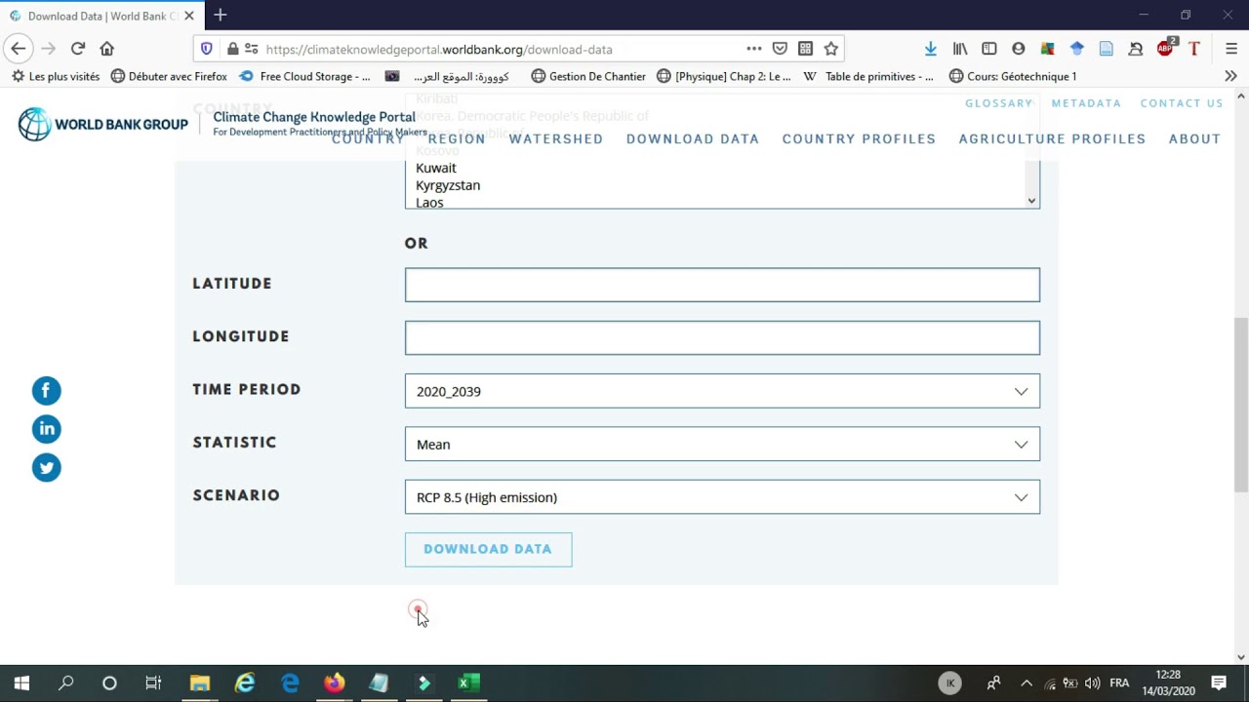Open page actions three-dot menu
The height and width of the screenshot is (702, 1249).
click(753, 49)
